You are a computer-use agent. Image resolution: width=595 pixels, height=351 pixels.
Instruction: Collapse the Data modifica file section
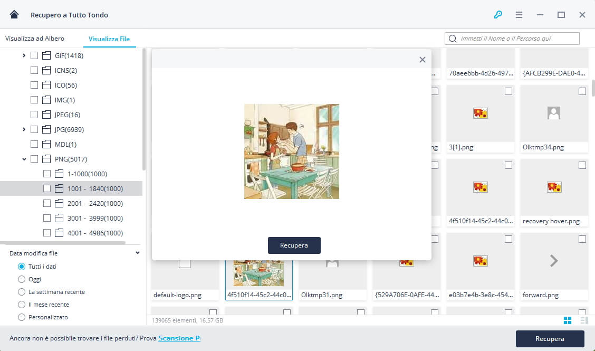click(137, 253)
